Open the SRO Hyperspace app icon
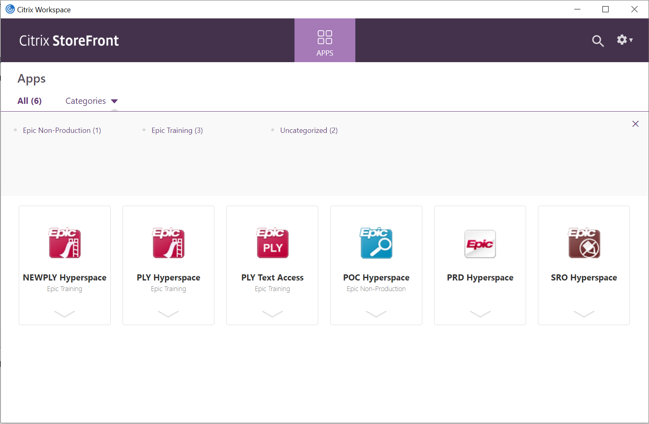The image size is (649, 424). 584,243
